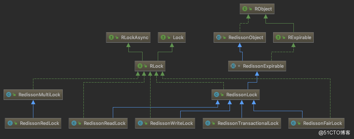Click the interface icon on RLock node

[x=140, y=66]
